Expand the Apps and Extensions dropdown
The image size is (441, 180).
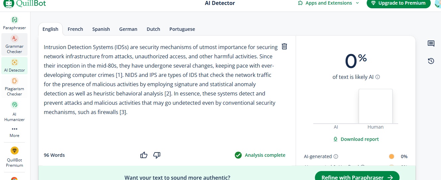point(329,3)
